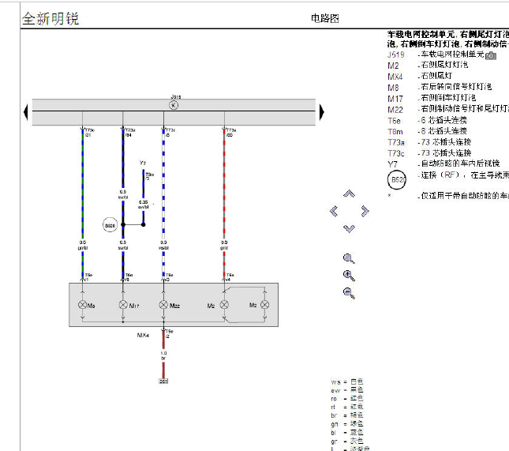509x451 pixels.
Task: Open the camera icon beside J519
Action: tap(491, 55)
